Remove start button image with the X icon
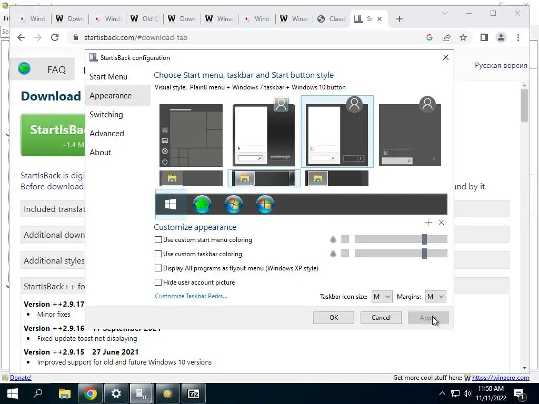 pos(442,223)
